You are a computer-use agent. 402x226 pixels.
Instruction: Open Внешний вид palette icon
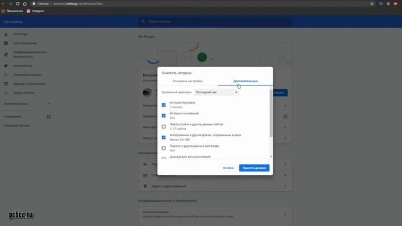click(6, 65)
